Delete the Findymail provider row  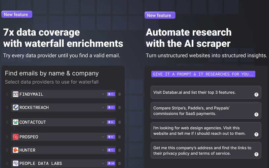(x=120, y=94)
